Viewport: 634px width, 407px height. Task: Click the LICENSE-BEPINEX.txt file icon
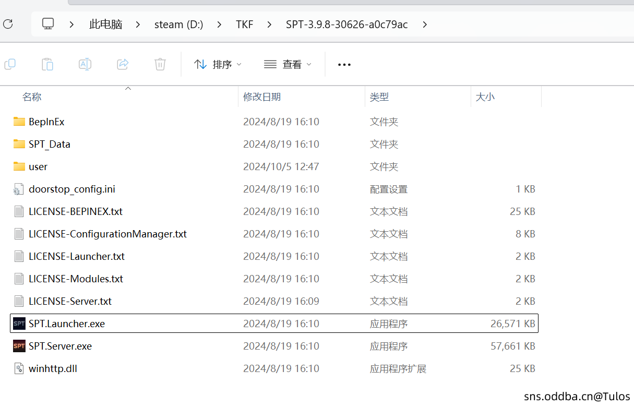coord(19,211)
